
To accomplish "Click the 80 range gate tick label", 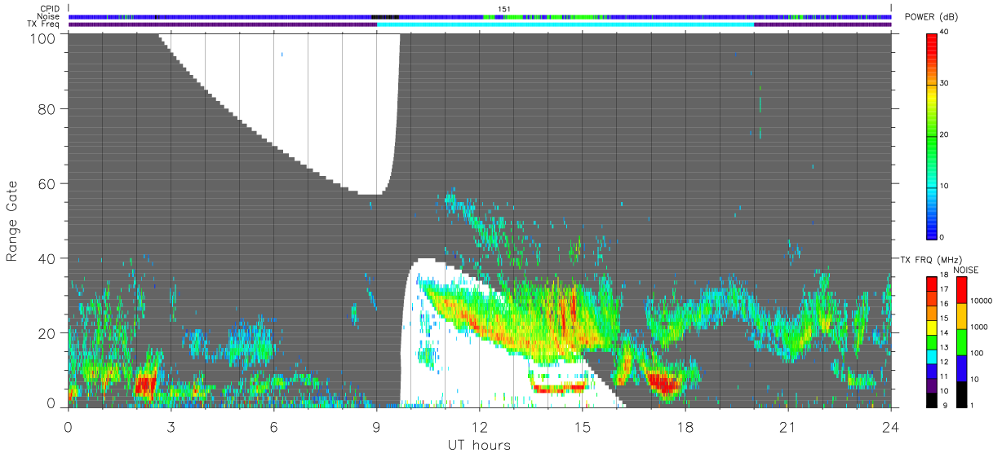I will click(47, 108).
